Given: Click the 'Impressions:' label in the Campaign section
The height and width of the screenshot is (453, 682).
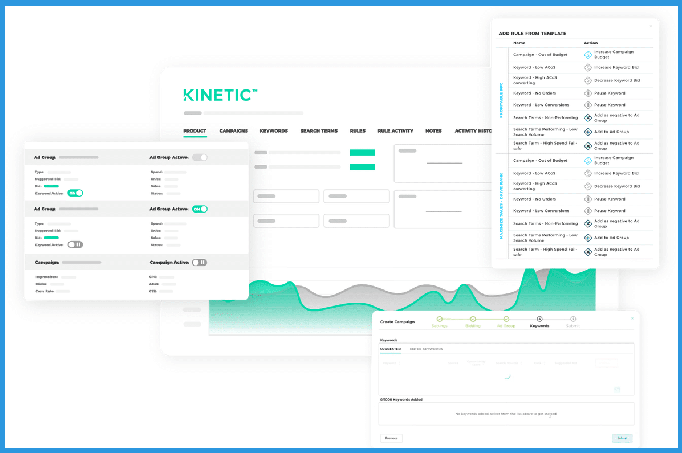Looking at the screenshot, I should coord(47,277).
